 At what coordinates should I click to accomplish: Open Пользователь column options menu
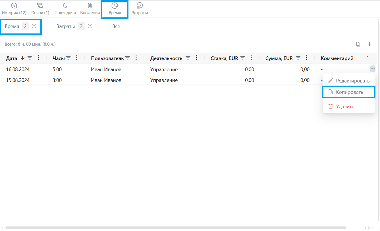tap(136, 58)
